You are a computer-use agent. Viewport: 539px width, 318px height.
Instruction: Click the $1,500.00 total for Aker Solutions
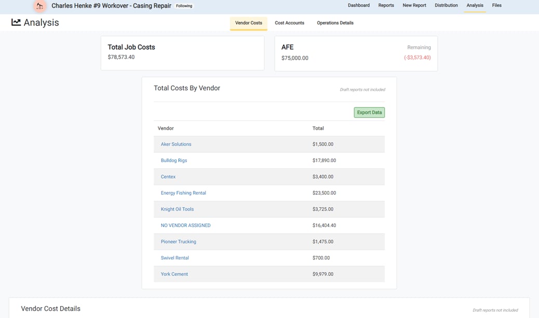(323, 144)
